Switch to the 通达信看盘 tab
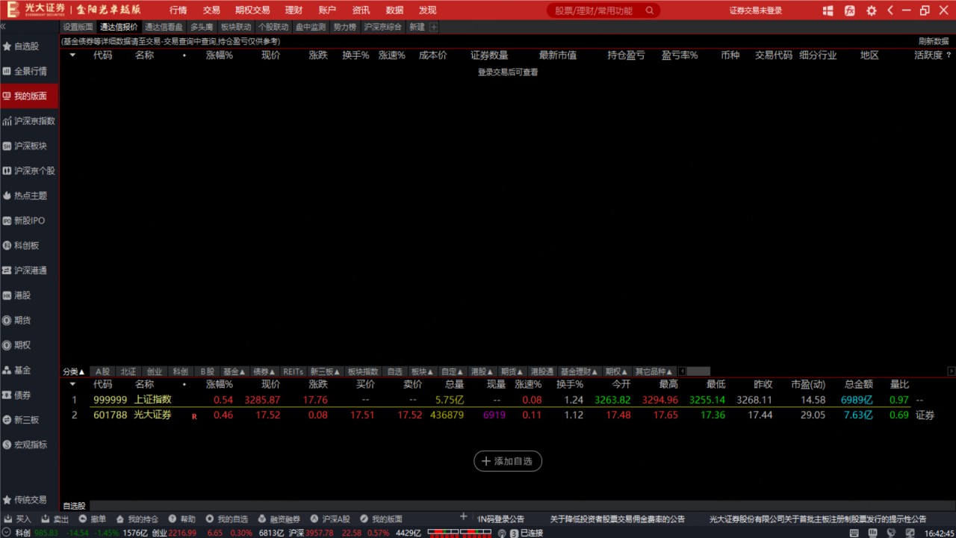Image resolution: width=956 pixels, height=538 pixels. [x=164, y=27]
